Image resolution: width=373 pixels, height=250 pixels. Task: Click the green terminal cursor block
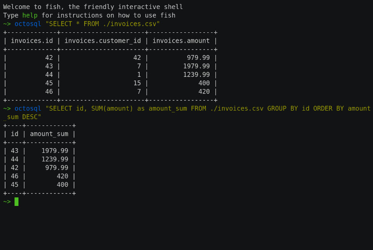16,201
